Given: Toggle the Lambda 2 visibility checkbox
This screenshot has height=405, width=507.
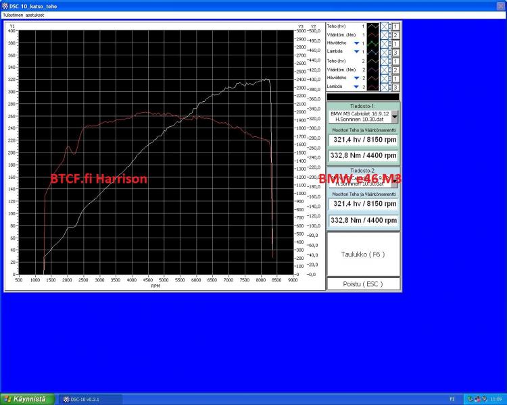Looking at the screenshot, I should 384,86.
